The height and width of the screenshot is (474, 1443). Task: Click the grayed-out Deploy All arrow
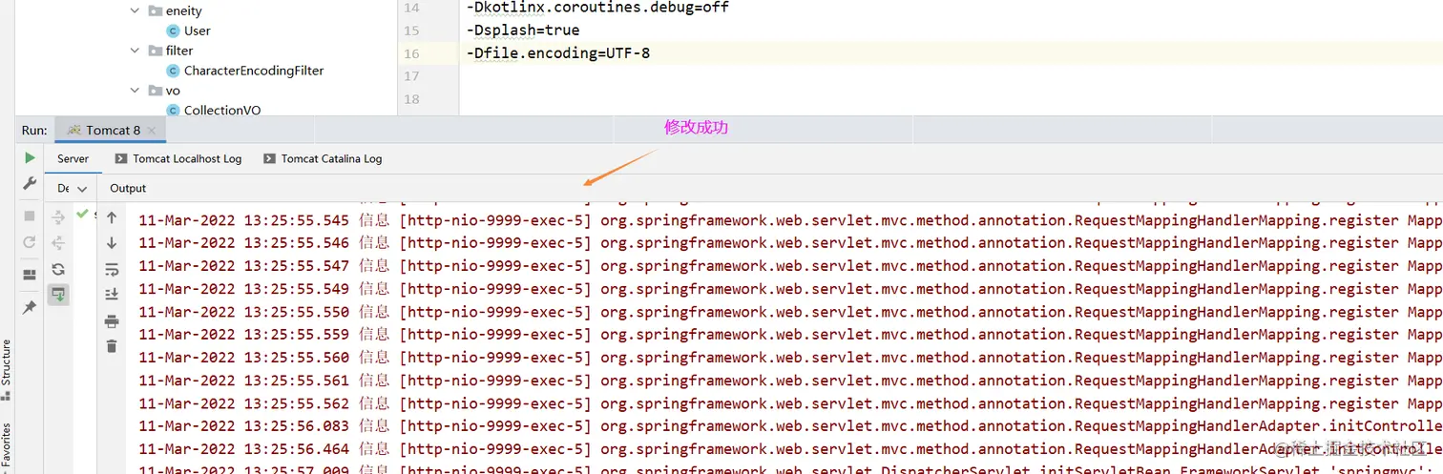coord(58,218)
